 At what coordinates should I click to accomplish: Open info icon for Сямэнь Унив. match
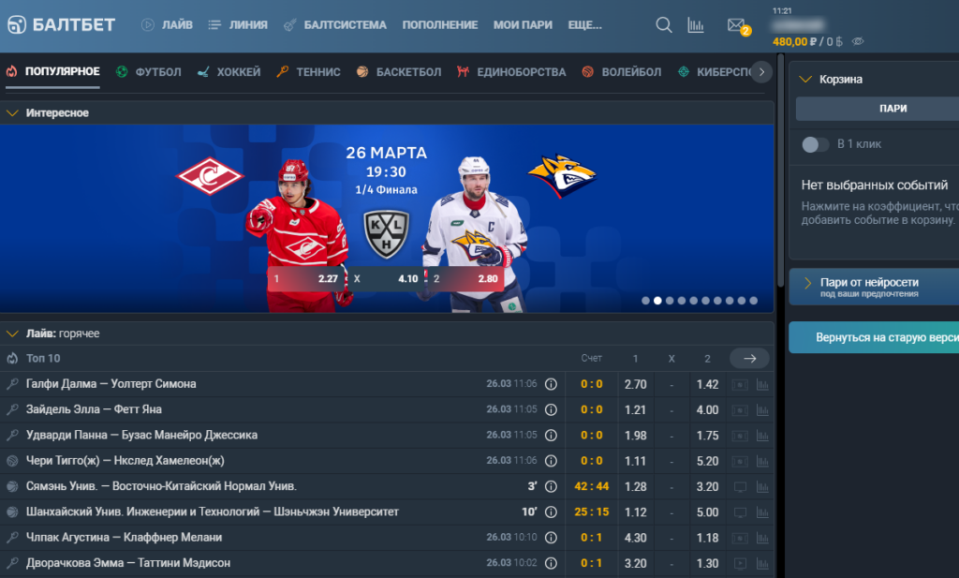tap(551, 487)
